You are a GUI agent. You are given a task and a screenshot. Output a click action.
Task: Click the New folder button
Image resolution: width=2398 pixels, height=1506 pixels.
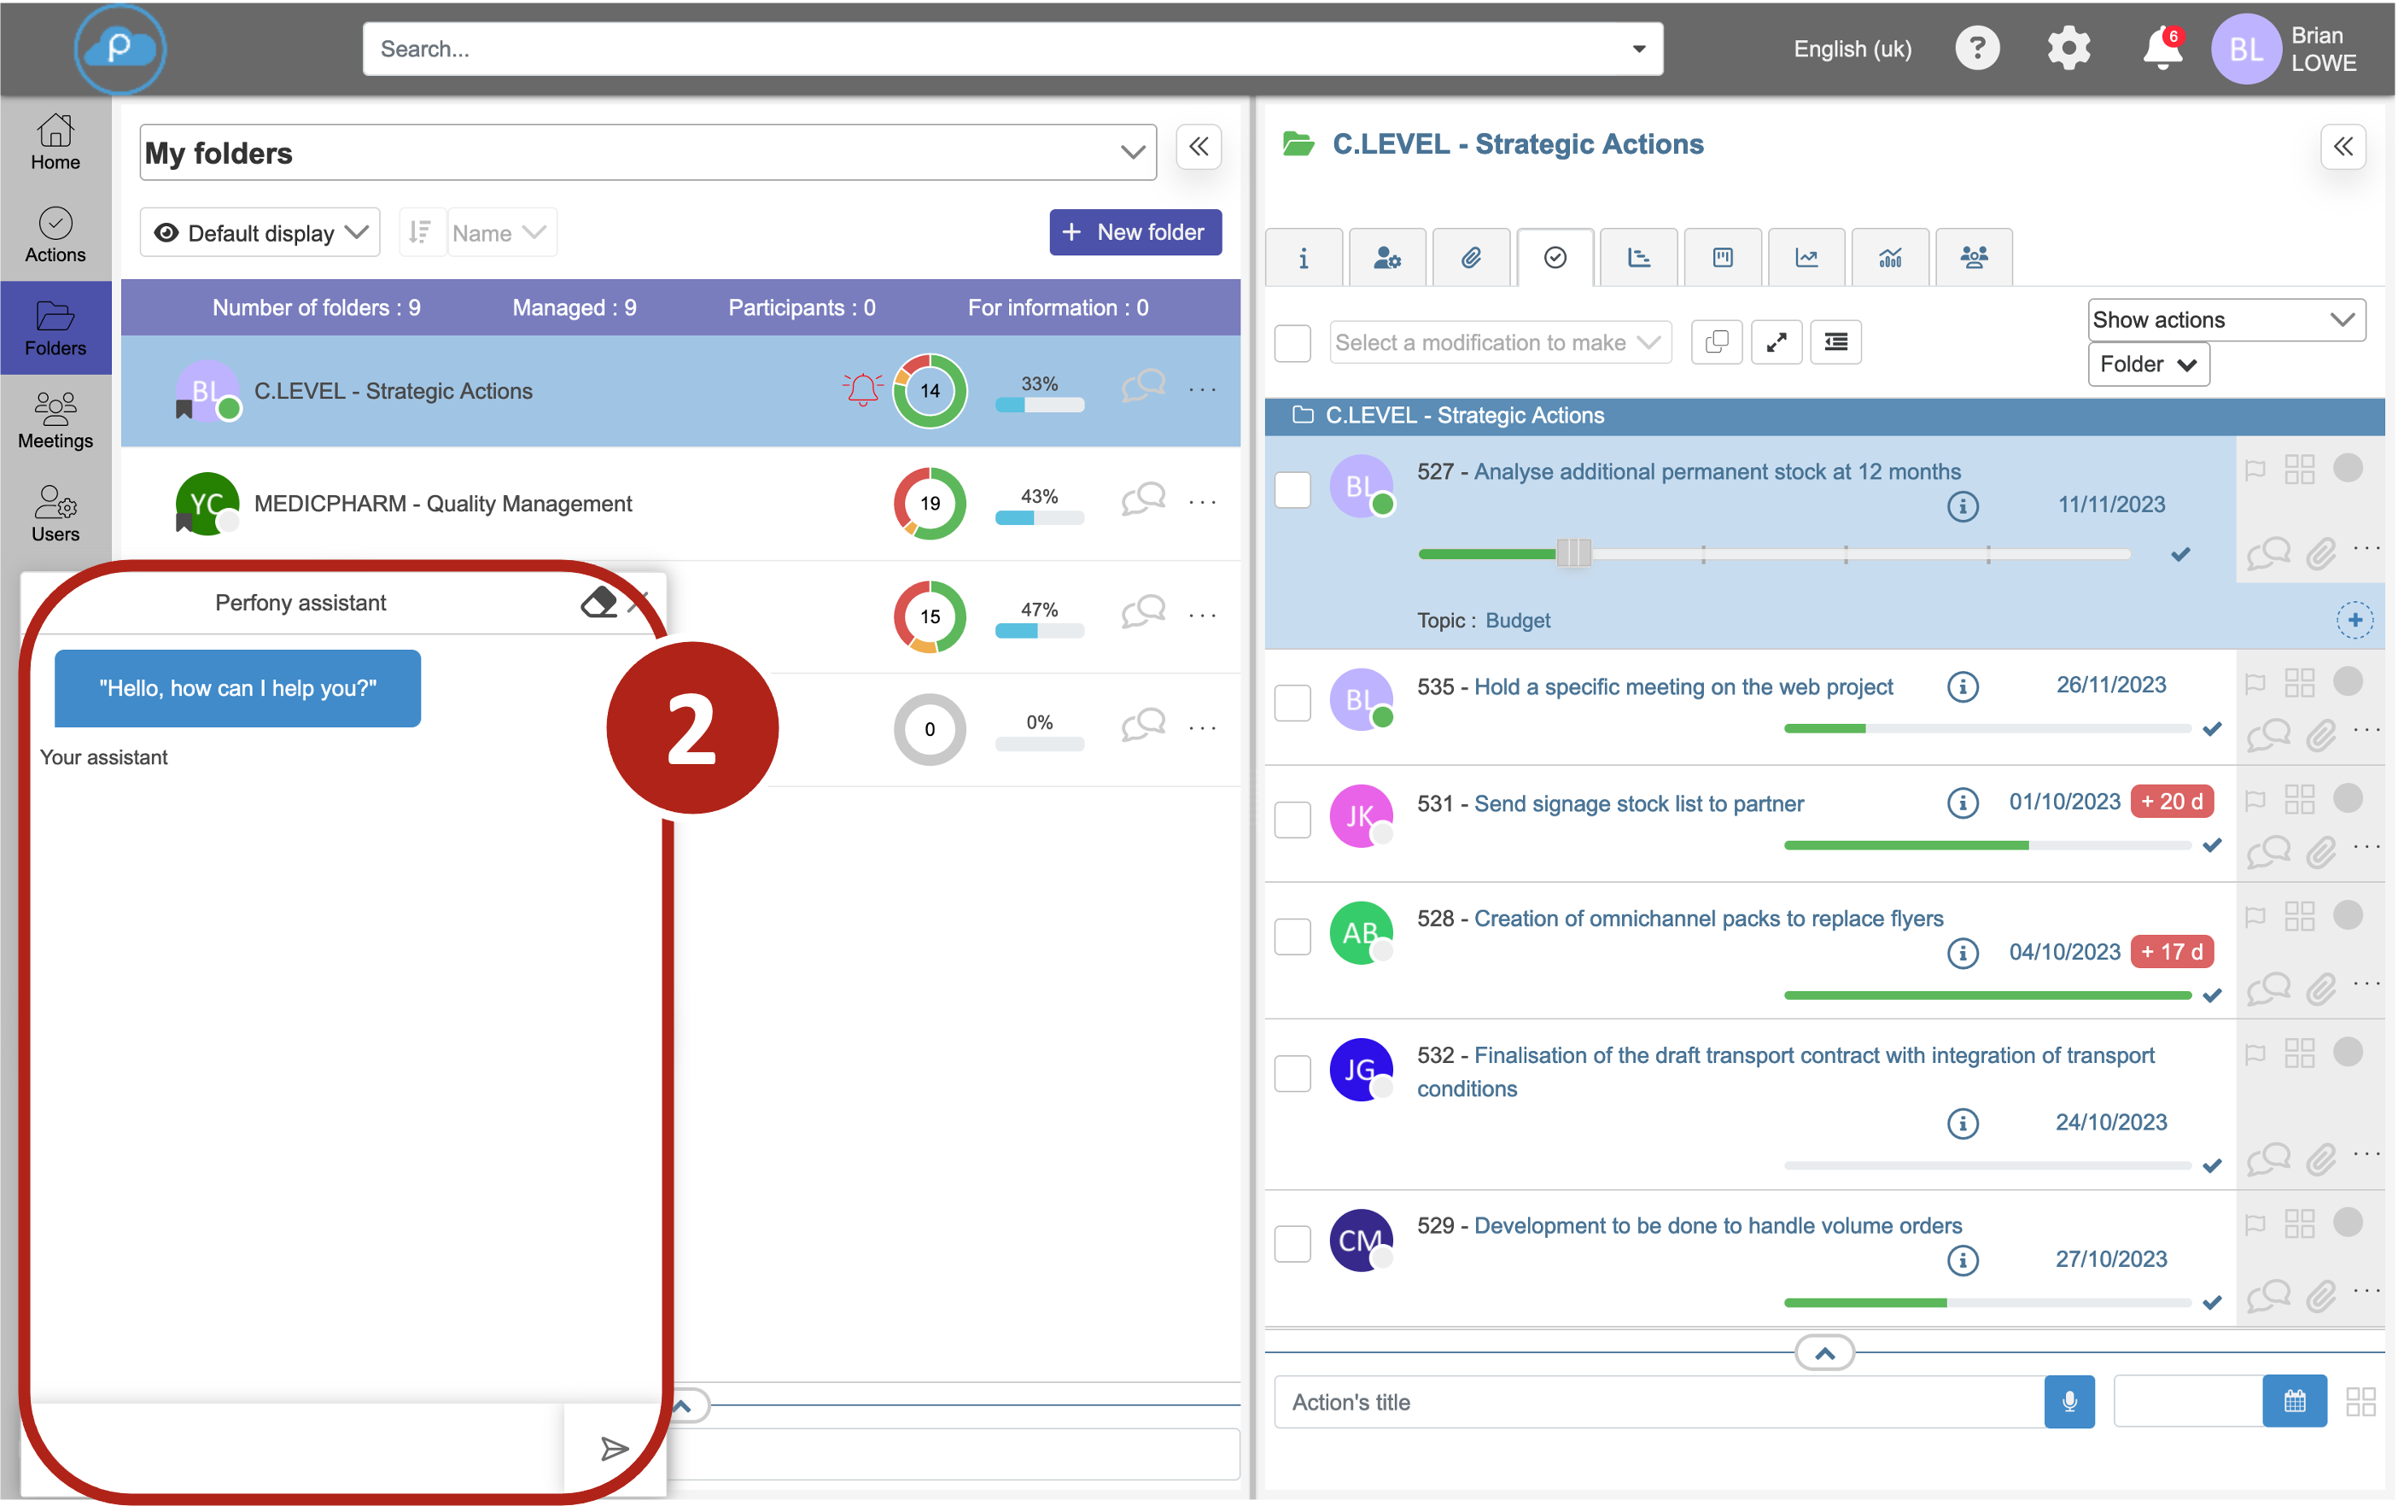coord(1135,232)
